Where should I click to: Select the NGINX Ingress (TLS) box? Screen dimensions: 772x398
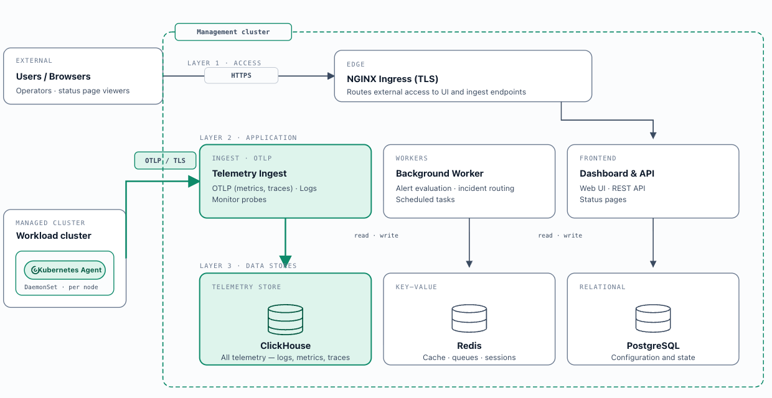click(463, 76)
